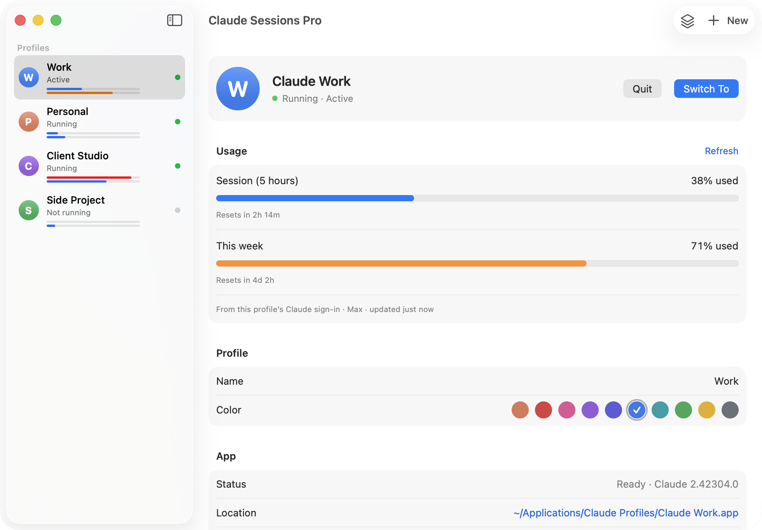This screenshot has height=530, width=762.
Task: Click gray status dot of Side Project
Action: [x=178, y=210]
